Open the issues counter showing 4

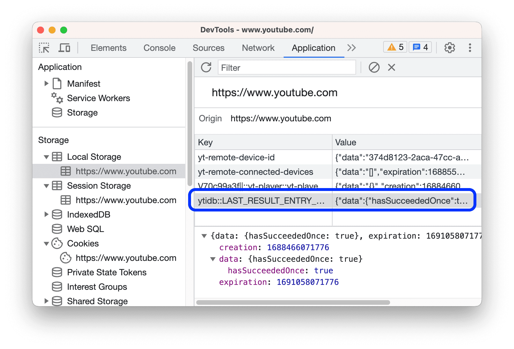coord(420,47)
